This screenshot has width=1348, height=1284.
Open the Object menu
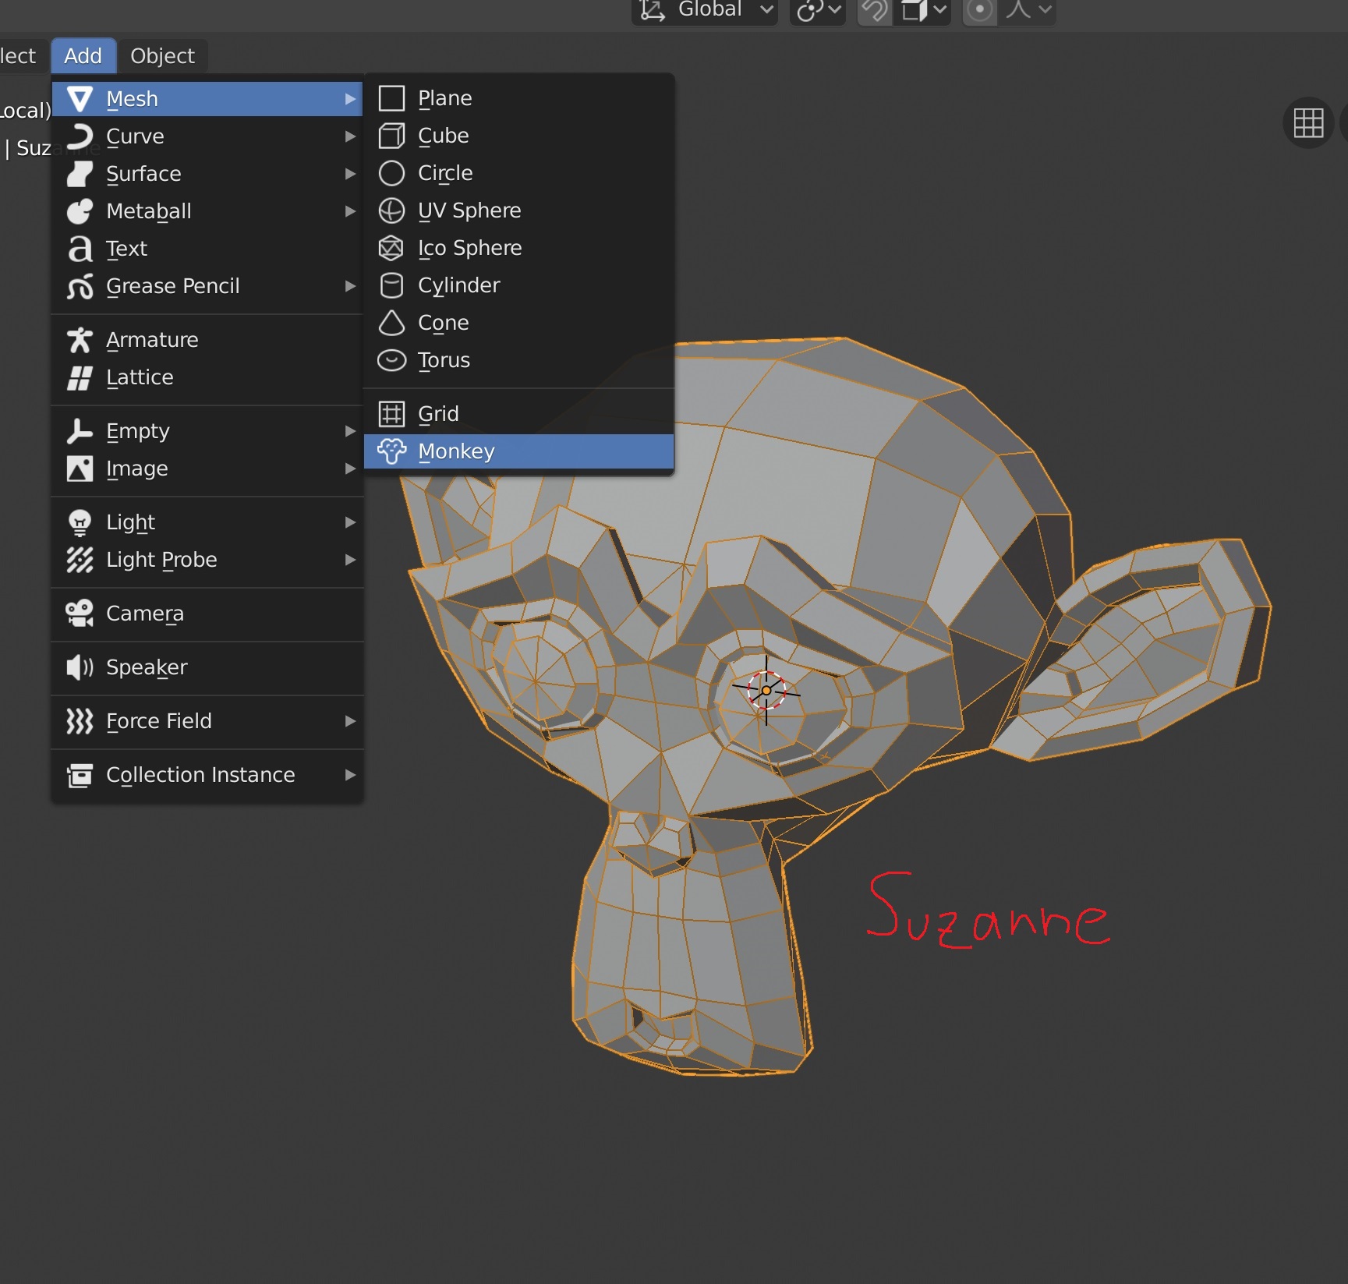click(x=162, y=56)
